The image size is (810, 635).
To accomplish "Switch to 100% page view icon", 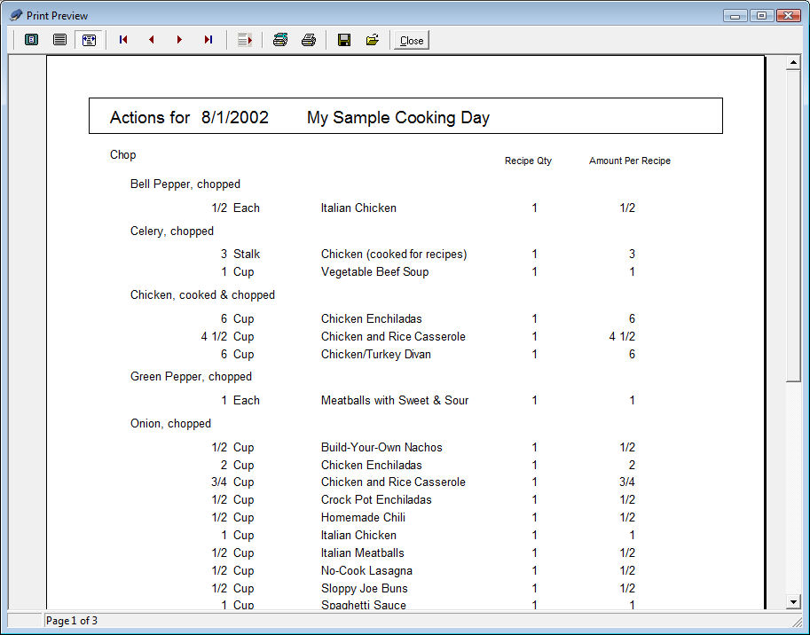I will [59, 40].
